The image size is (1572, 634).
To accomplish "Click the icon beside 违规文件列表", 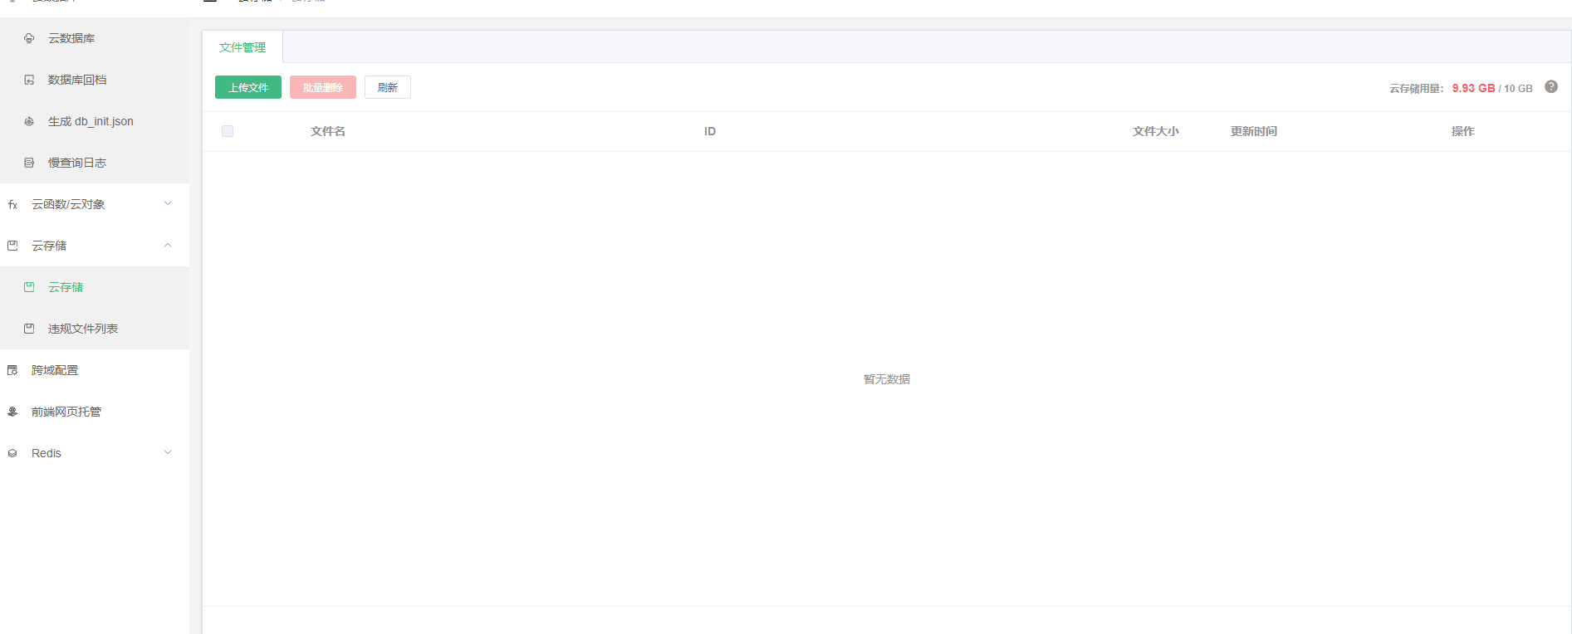I will 29,329.
